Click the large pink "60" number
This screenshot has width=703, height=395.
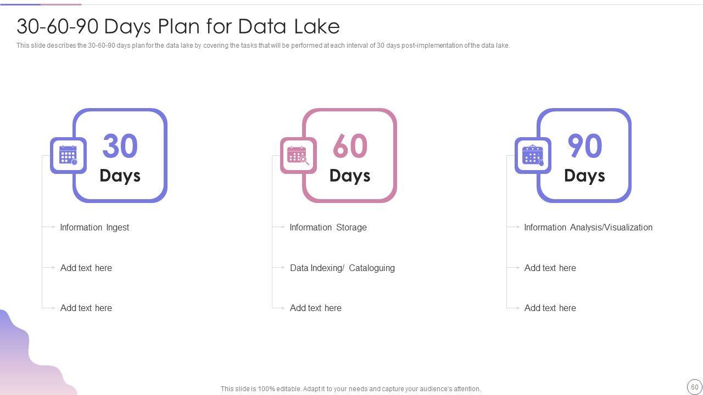coord(349,146)
